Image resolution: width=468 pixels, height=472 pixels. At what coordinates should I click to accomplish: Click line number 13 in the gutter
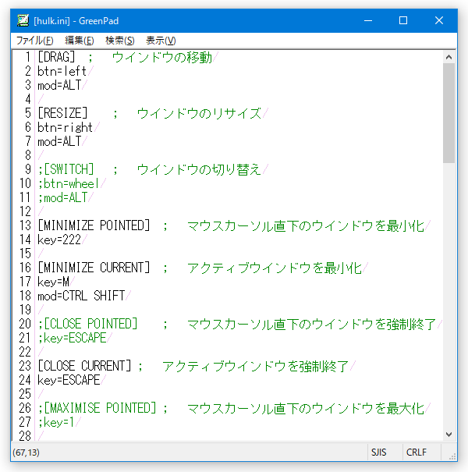pyautogui.click(x=25, y=225)
